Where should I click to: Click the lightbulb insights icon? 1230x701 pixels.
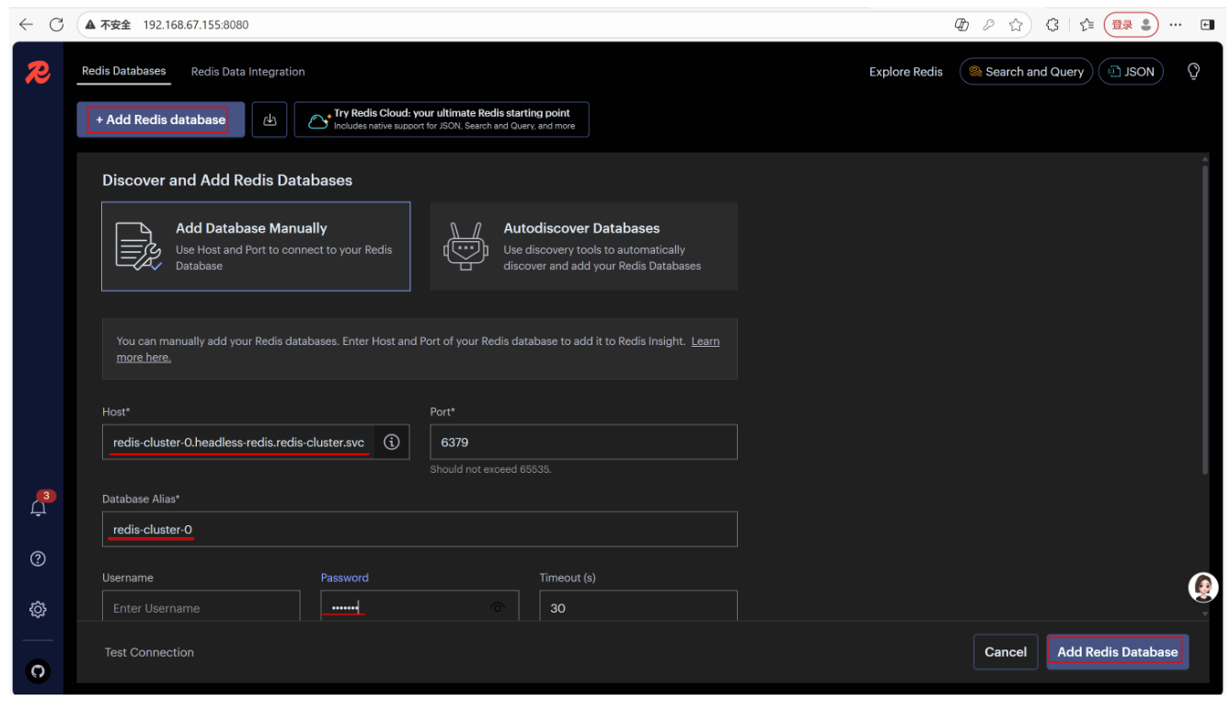tap(1194, 72)
